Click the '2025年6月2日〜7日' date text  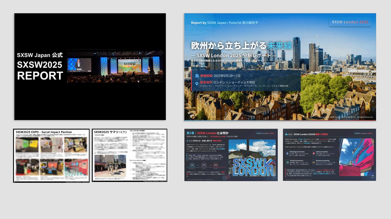227,76
